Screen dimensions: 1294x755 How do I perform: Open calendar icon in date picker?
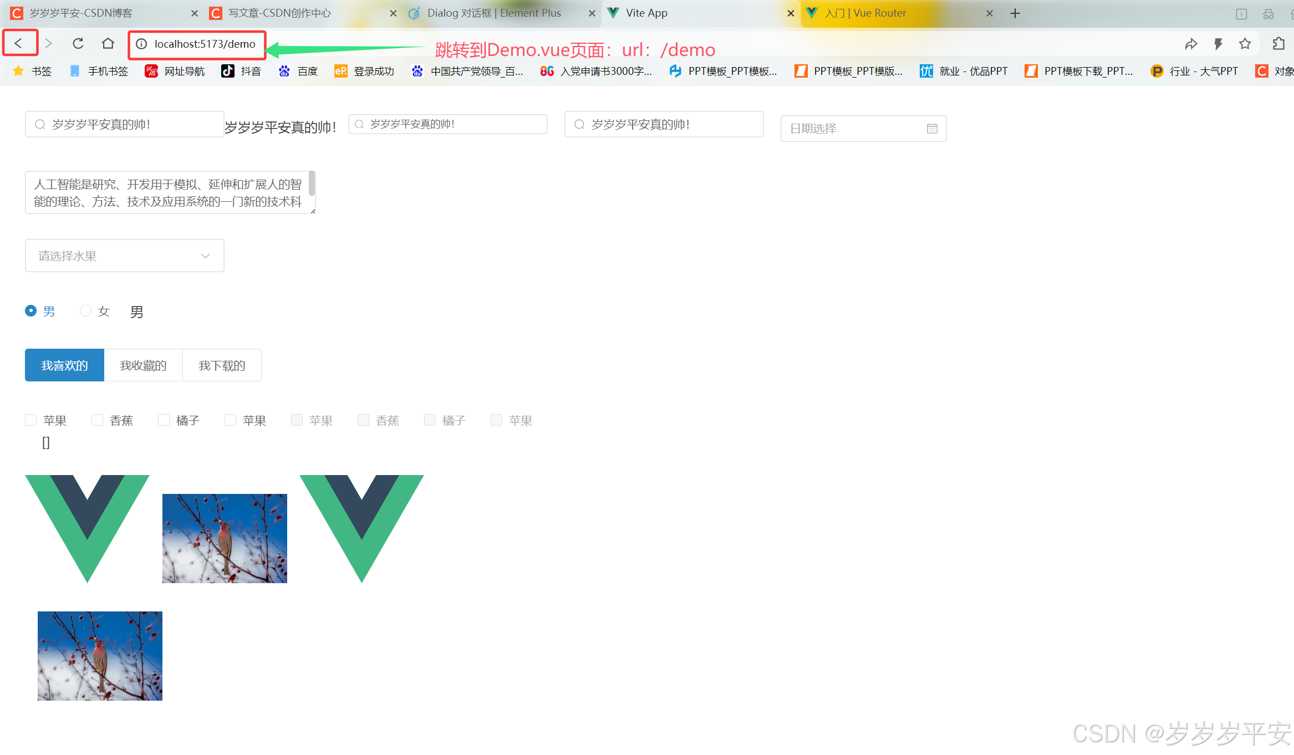click(x=932, y=129)
